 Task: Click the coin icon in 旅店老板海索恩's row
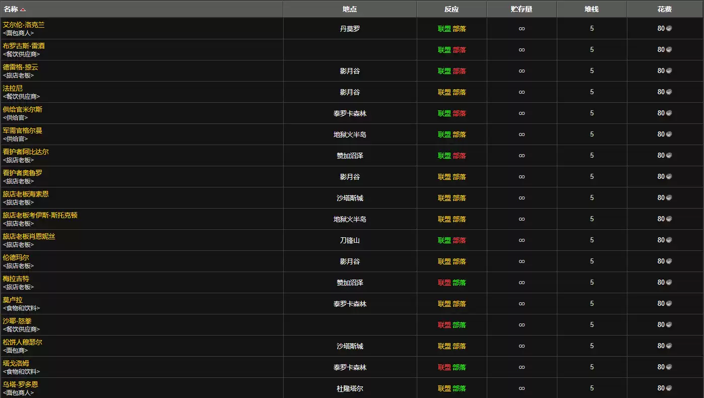(x=670, y=197)
